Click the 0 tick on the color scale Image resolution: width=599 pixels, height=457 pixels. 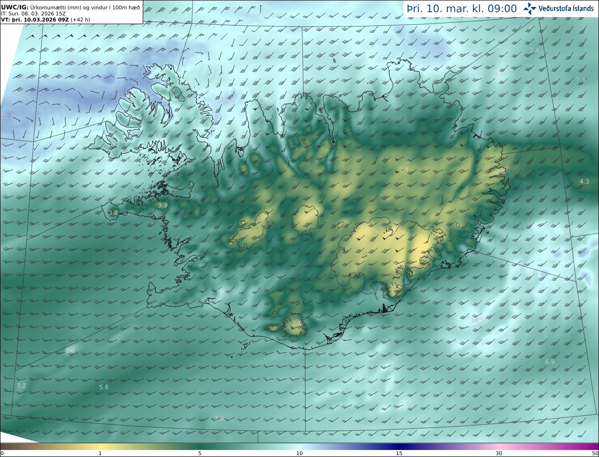[x=2, y=454]
